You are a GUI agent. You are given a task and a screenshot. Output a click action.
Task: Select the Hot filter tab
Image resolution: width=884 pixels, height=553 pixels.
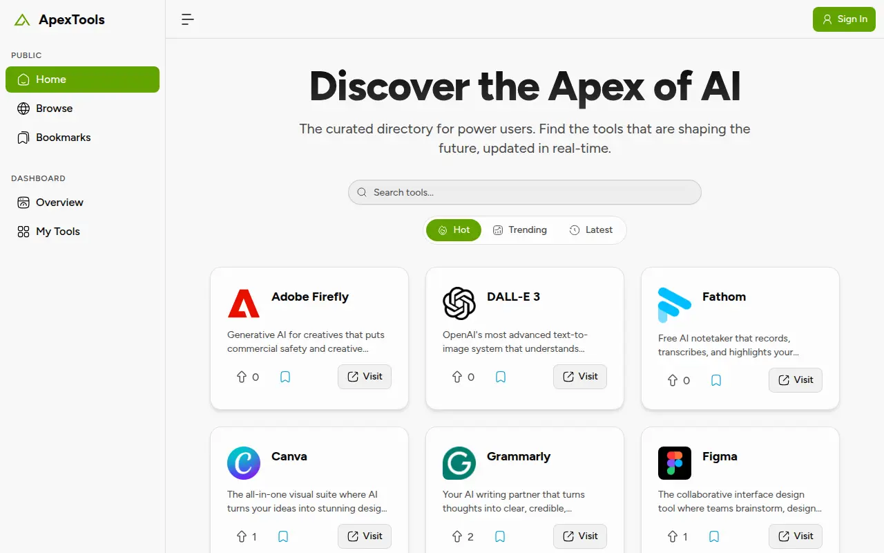point(454,230)
